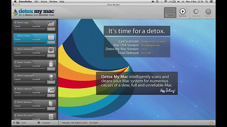
Task: Open Options for Detox Backups
Action: point(51,109)
